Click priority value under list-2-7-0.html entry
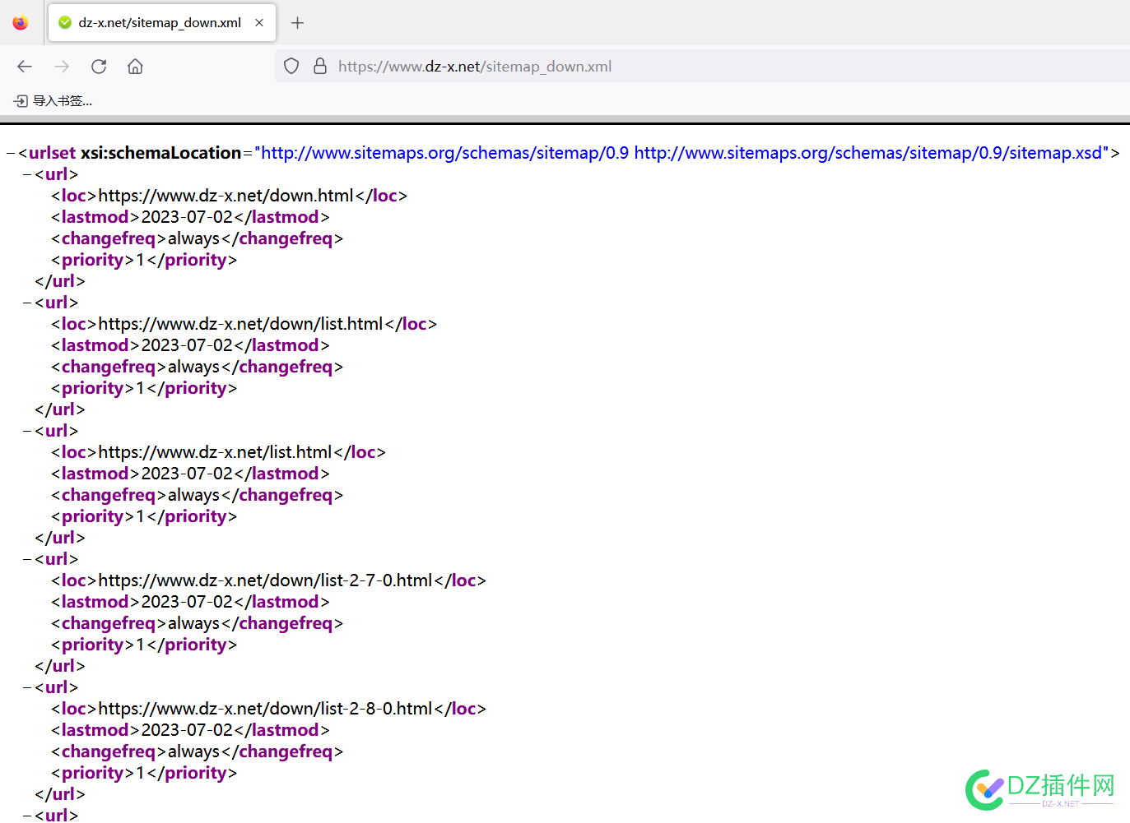Image resolution: width=1130 pixels, height=823 pixels. click(x=140, y=645)
